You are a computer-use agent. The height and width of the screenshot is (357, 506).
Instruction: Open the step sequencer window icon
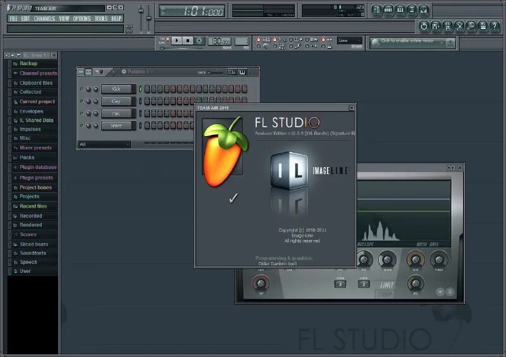click(388, 10)
